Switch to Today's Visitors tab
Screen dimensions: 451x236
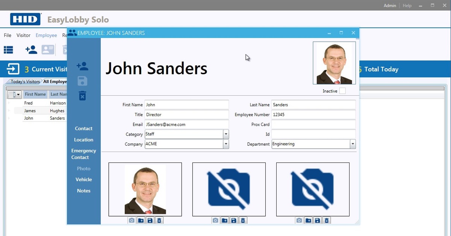pos(25,81)
